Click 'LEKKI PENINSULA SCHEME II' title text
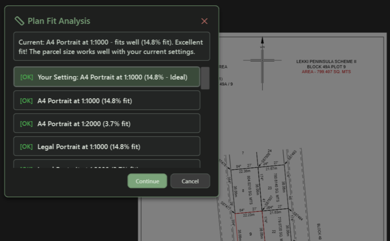 (326, 61)
